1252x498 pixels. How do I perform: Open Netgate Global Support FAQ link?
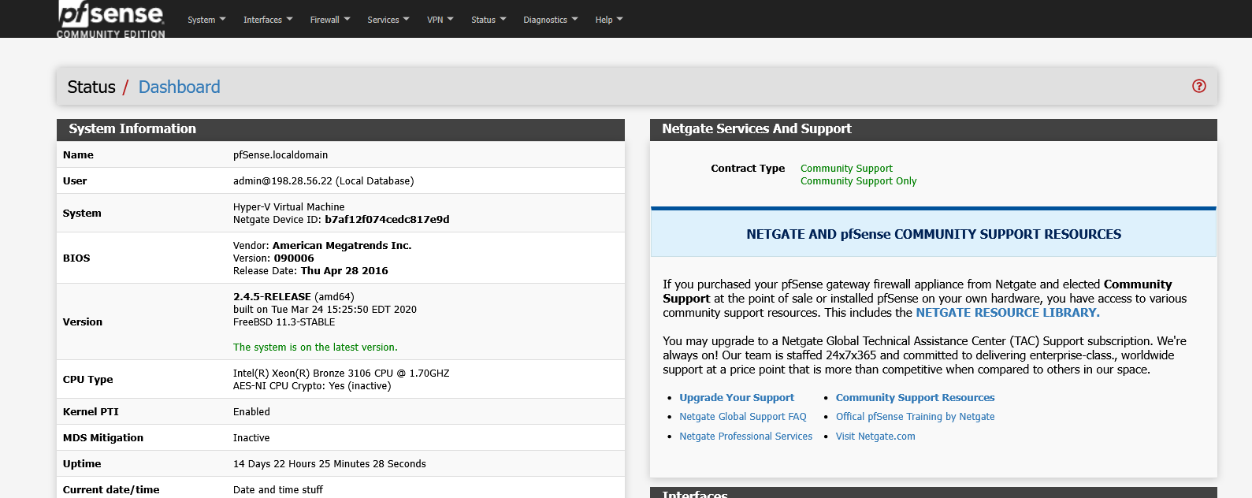(742, 417)
